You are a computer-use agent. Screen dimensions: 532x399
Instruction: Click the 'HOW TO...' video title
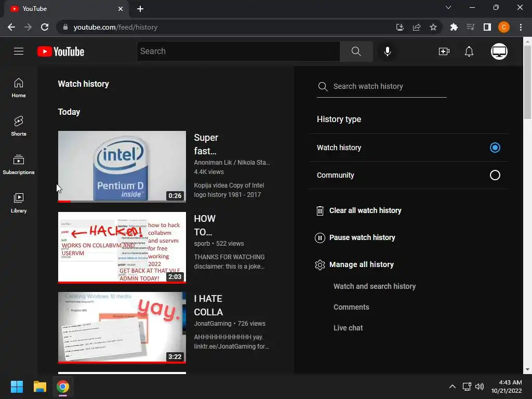pyautogui.click(x=205, y=225)
